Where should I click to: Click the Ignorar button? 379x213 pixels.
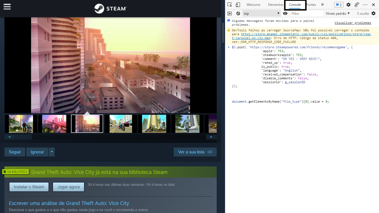37,152
